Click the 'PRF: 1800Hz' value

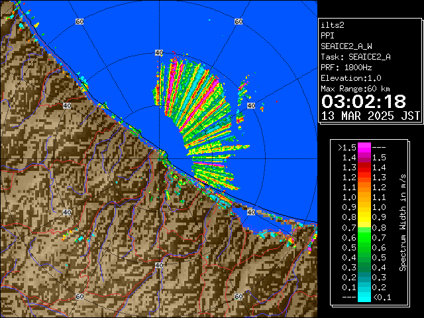click(x=346, y=68)
